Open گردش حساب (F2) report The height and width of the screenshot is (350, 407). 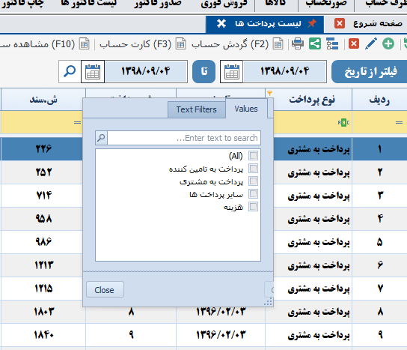point(237,44)
